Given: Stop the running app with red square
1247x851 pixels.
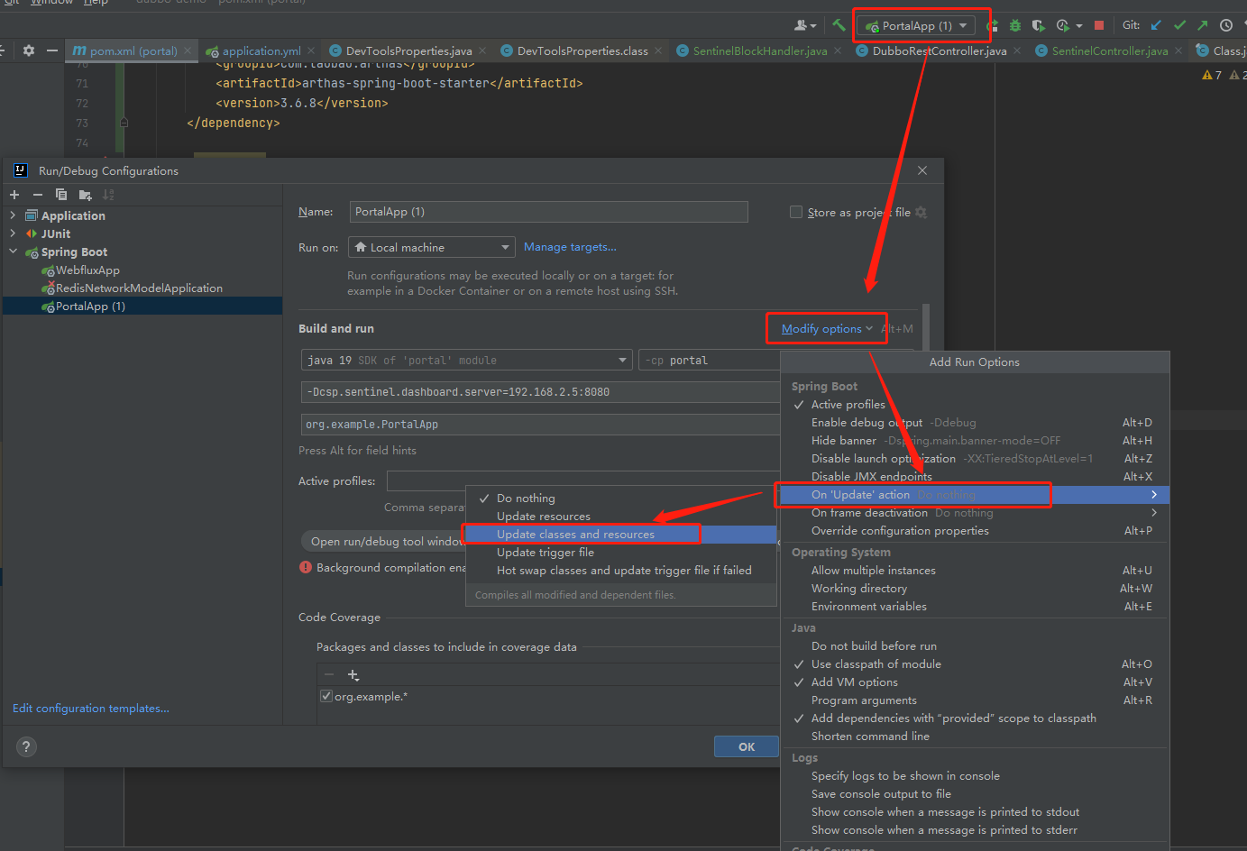Looking at the screenshot, I should [1099, 25].
